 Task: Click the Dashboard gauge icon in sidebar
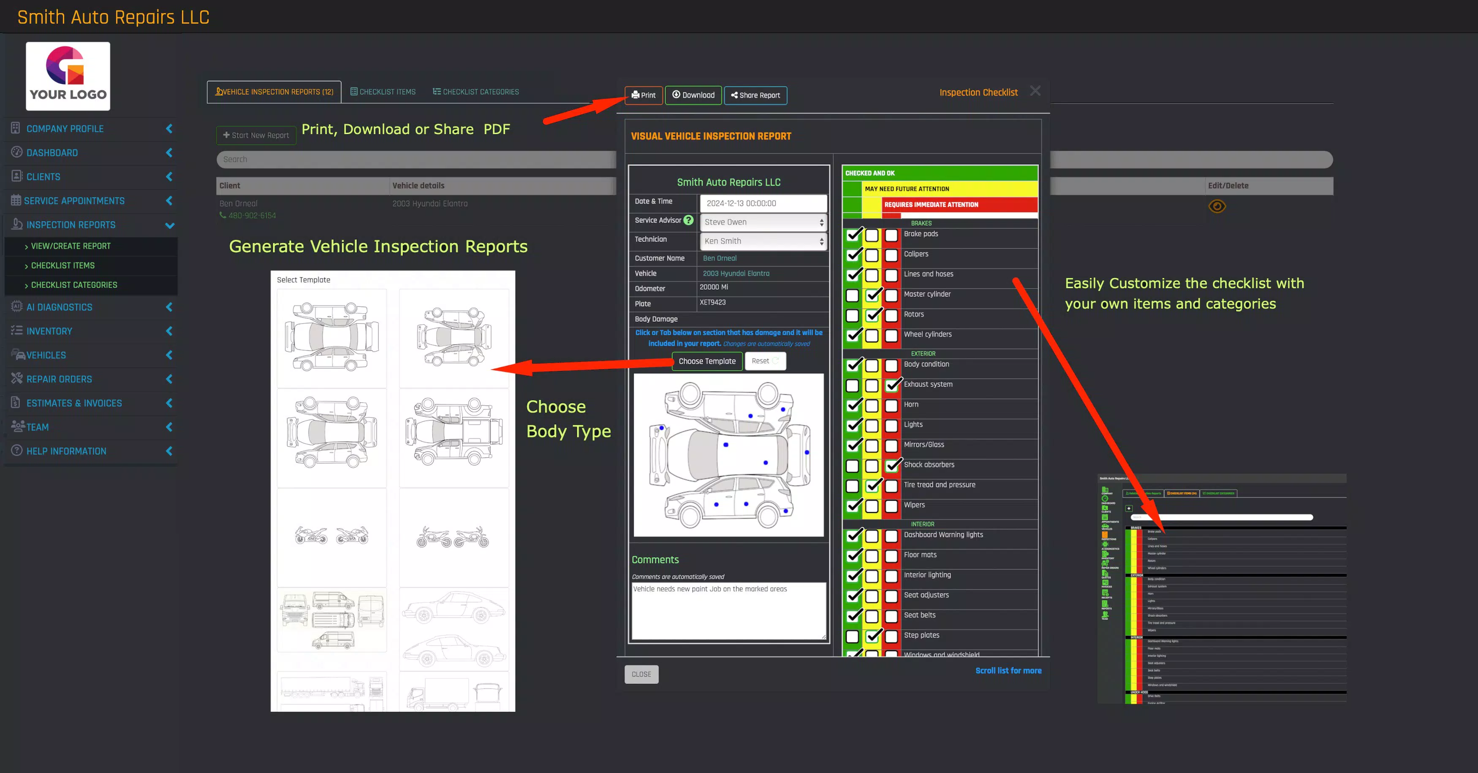coord(16,152)
